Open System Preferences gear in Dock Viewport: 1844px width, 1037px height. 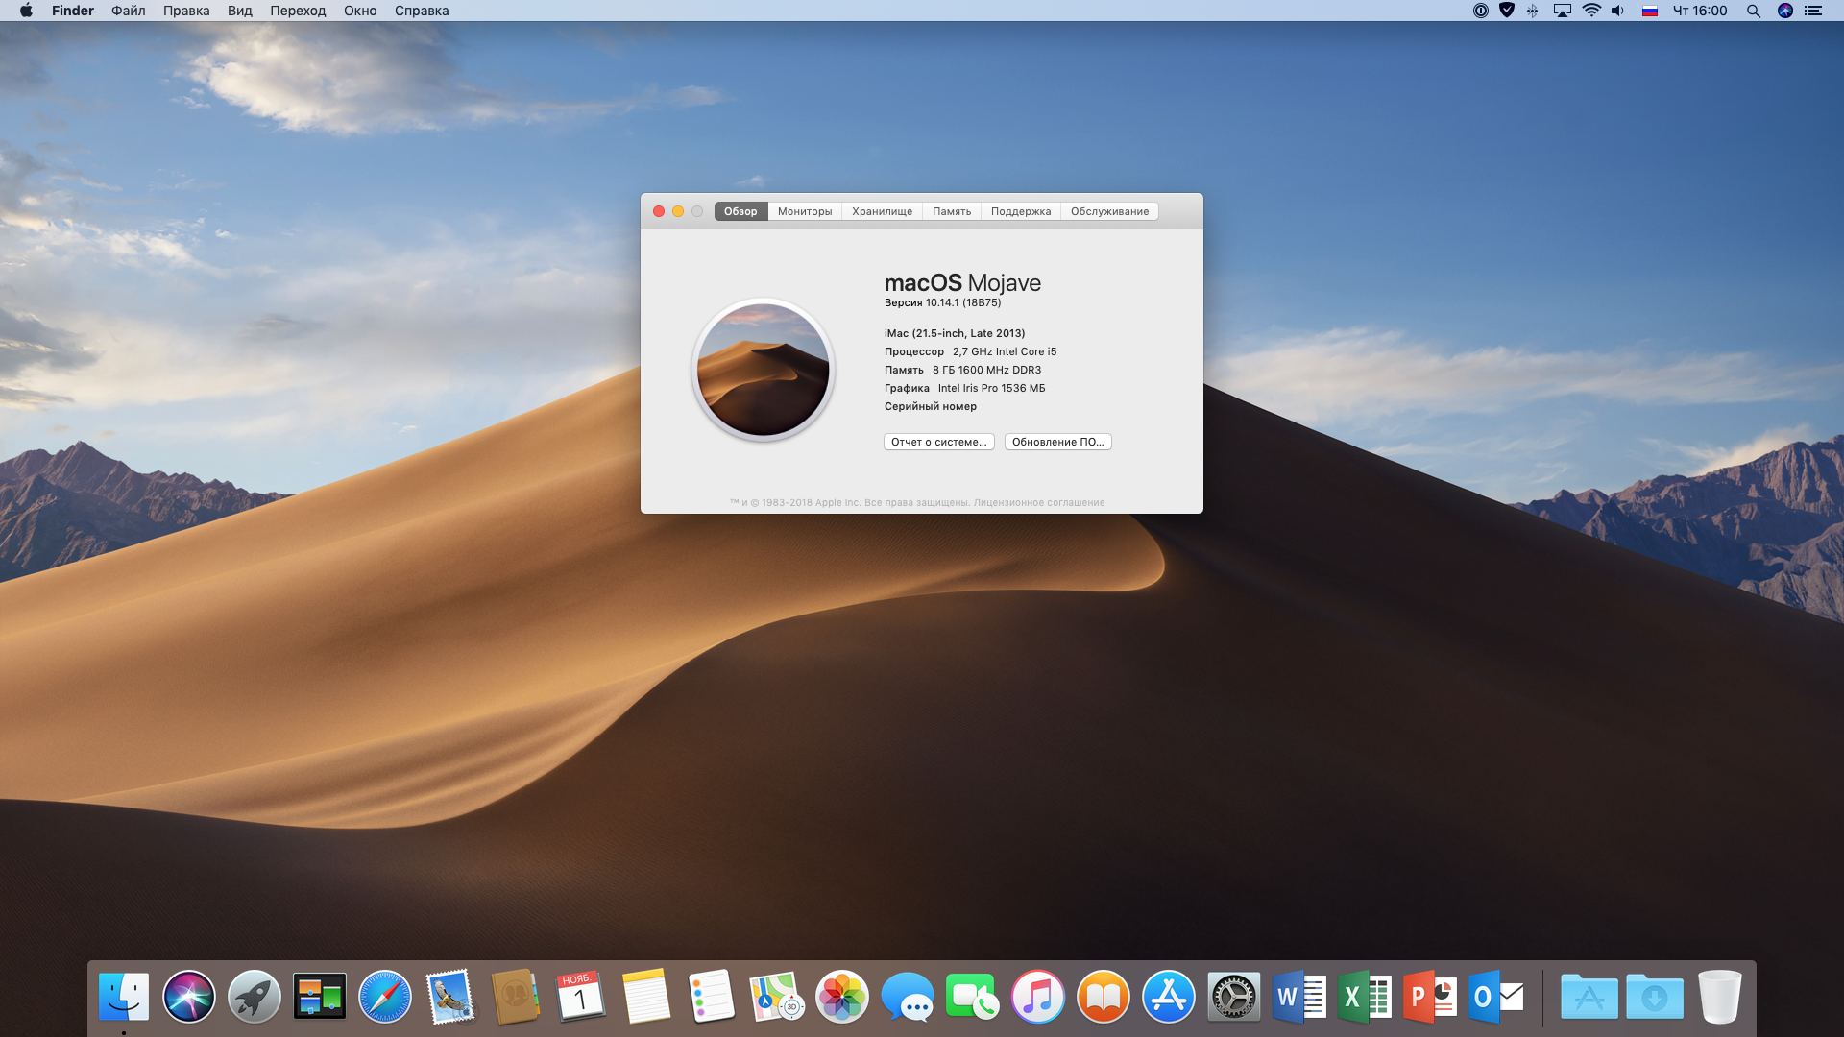coord(1234,997)
